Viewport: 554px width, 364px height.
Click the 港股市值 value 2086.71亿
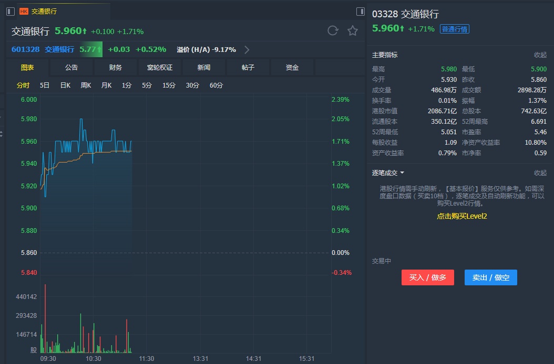[x=443, y=111]
